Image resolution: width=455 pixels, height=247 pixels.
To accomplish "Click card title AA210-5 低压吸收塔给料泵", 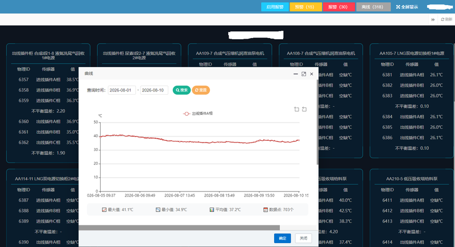I will pyautogui.click(x=412, y=179).
